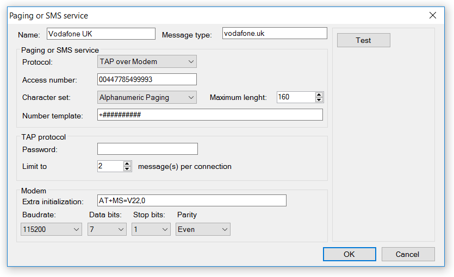Screen dimensions: 454x277
Task: Click the Parity label
Action: tap(187, 215)
